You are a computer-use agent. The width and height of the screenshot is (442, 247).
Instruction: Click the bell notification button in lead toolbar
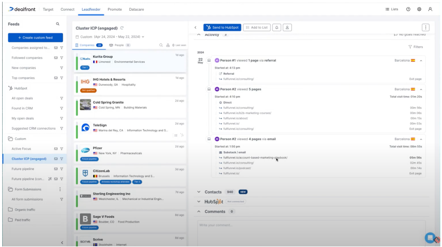point(277,28)
